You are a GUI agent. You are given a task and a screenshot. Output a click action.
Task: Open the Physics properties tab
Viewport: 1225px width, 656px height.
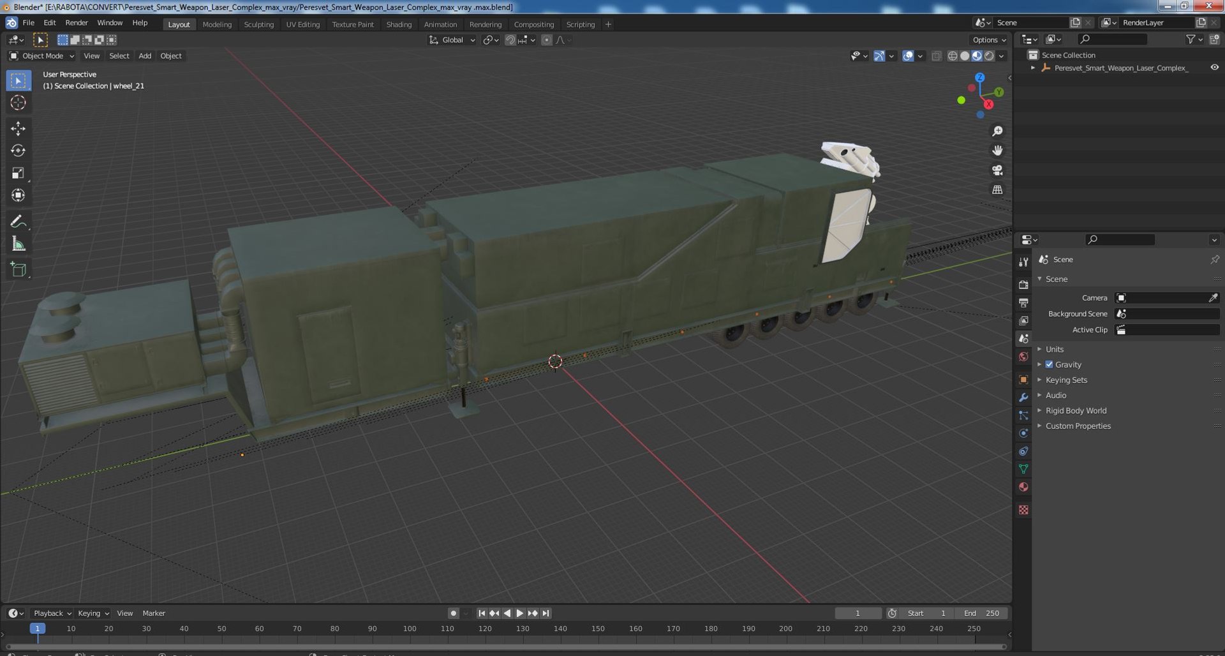[1023, 433]
